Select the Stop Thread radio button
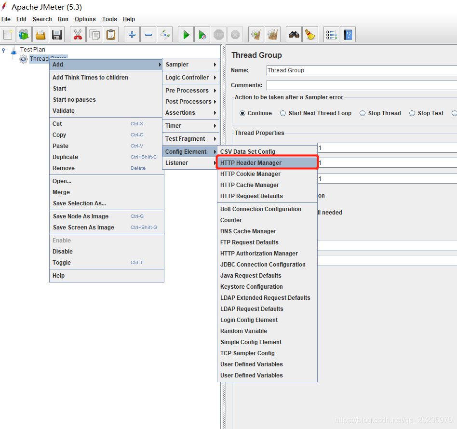Image resolution: width=457 pixels, height=429 pixels. click(x=363, y=113)
